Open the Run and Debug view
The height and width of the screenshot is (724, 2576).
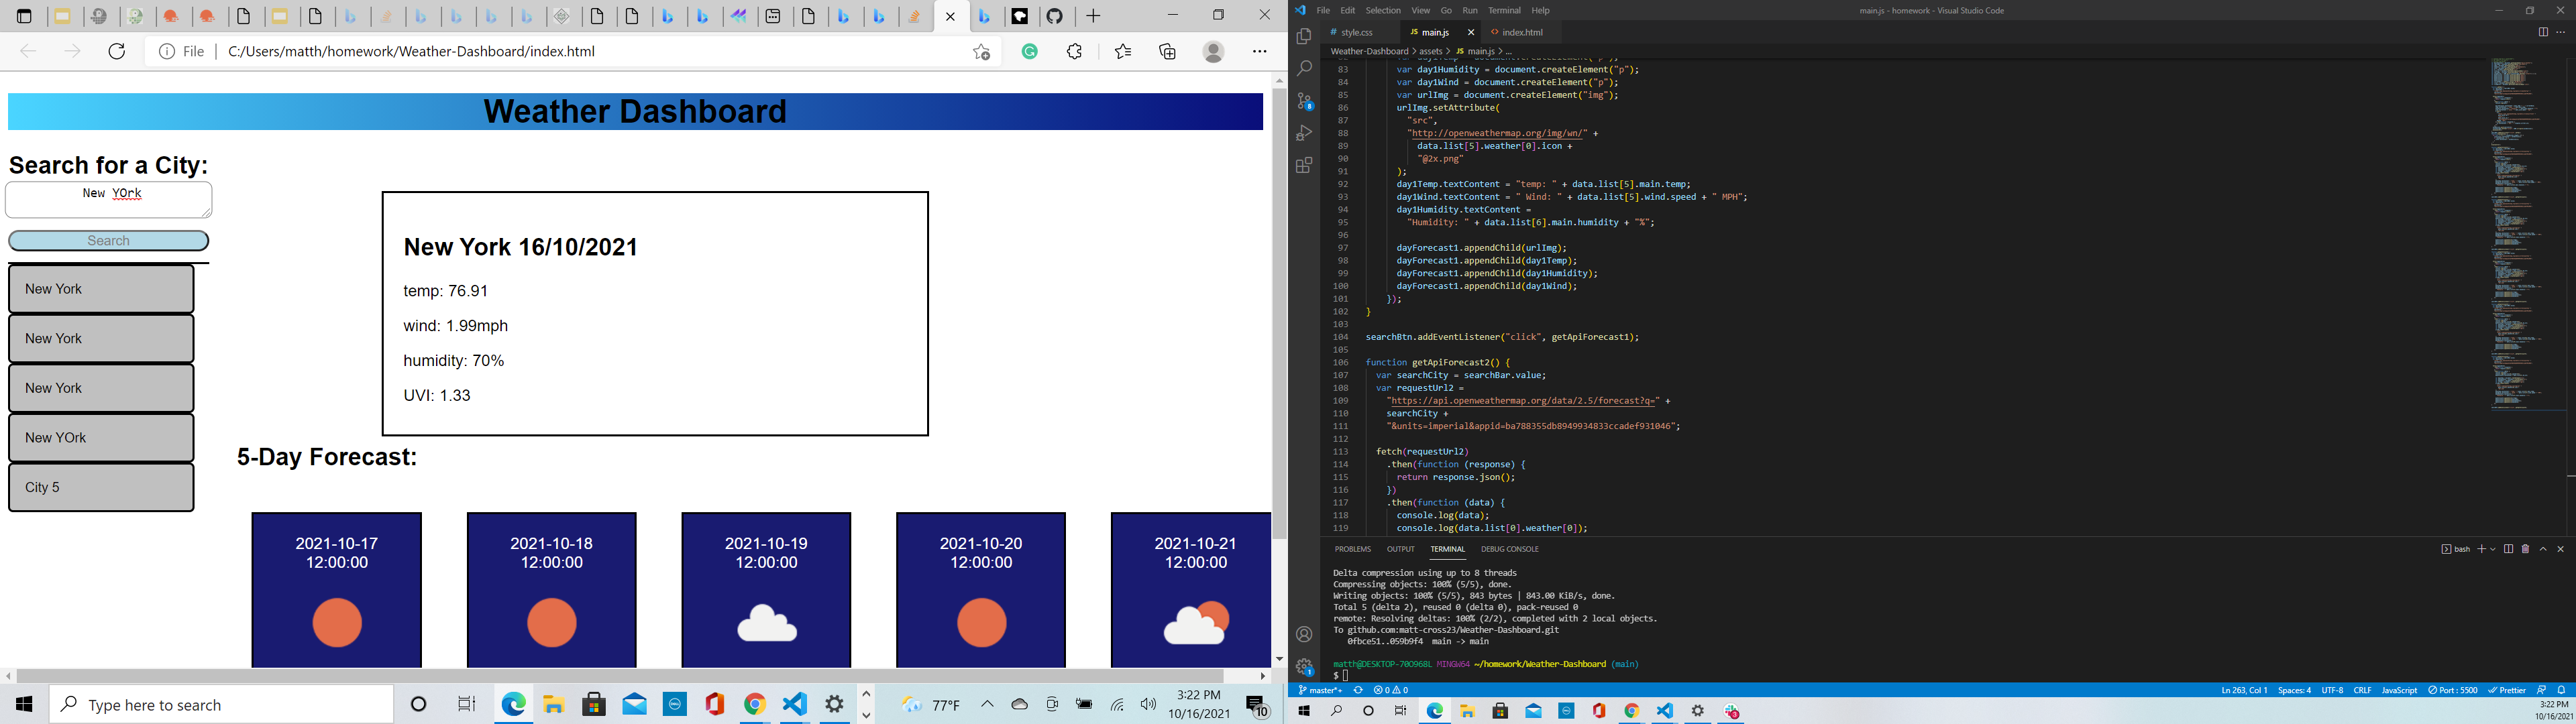click(1304, 133)
